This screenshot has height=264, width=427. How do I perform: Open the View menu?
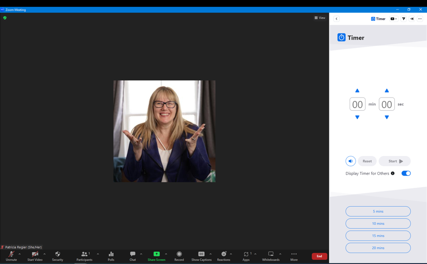pyautogui.click(x=320, y=18)
